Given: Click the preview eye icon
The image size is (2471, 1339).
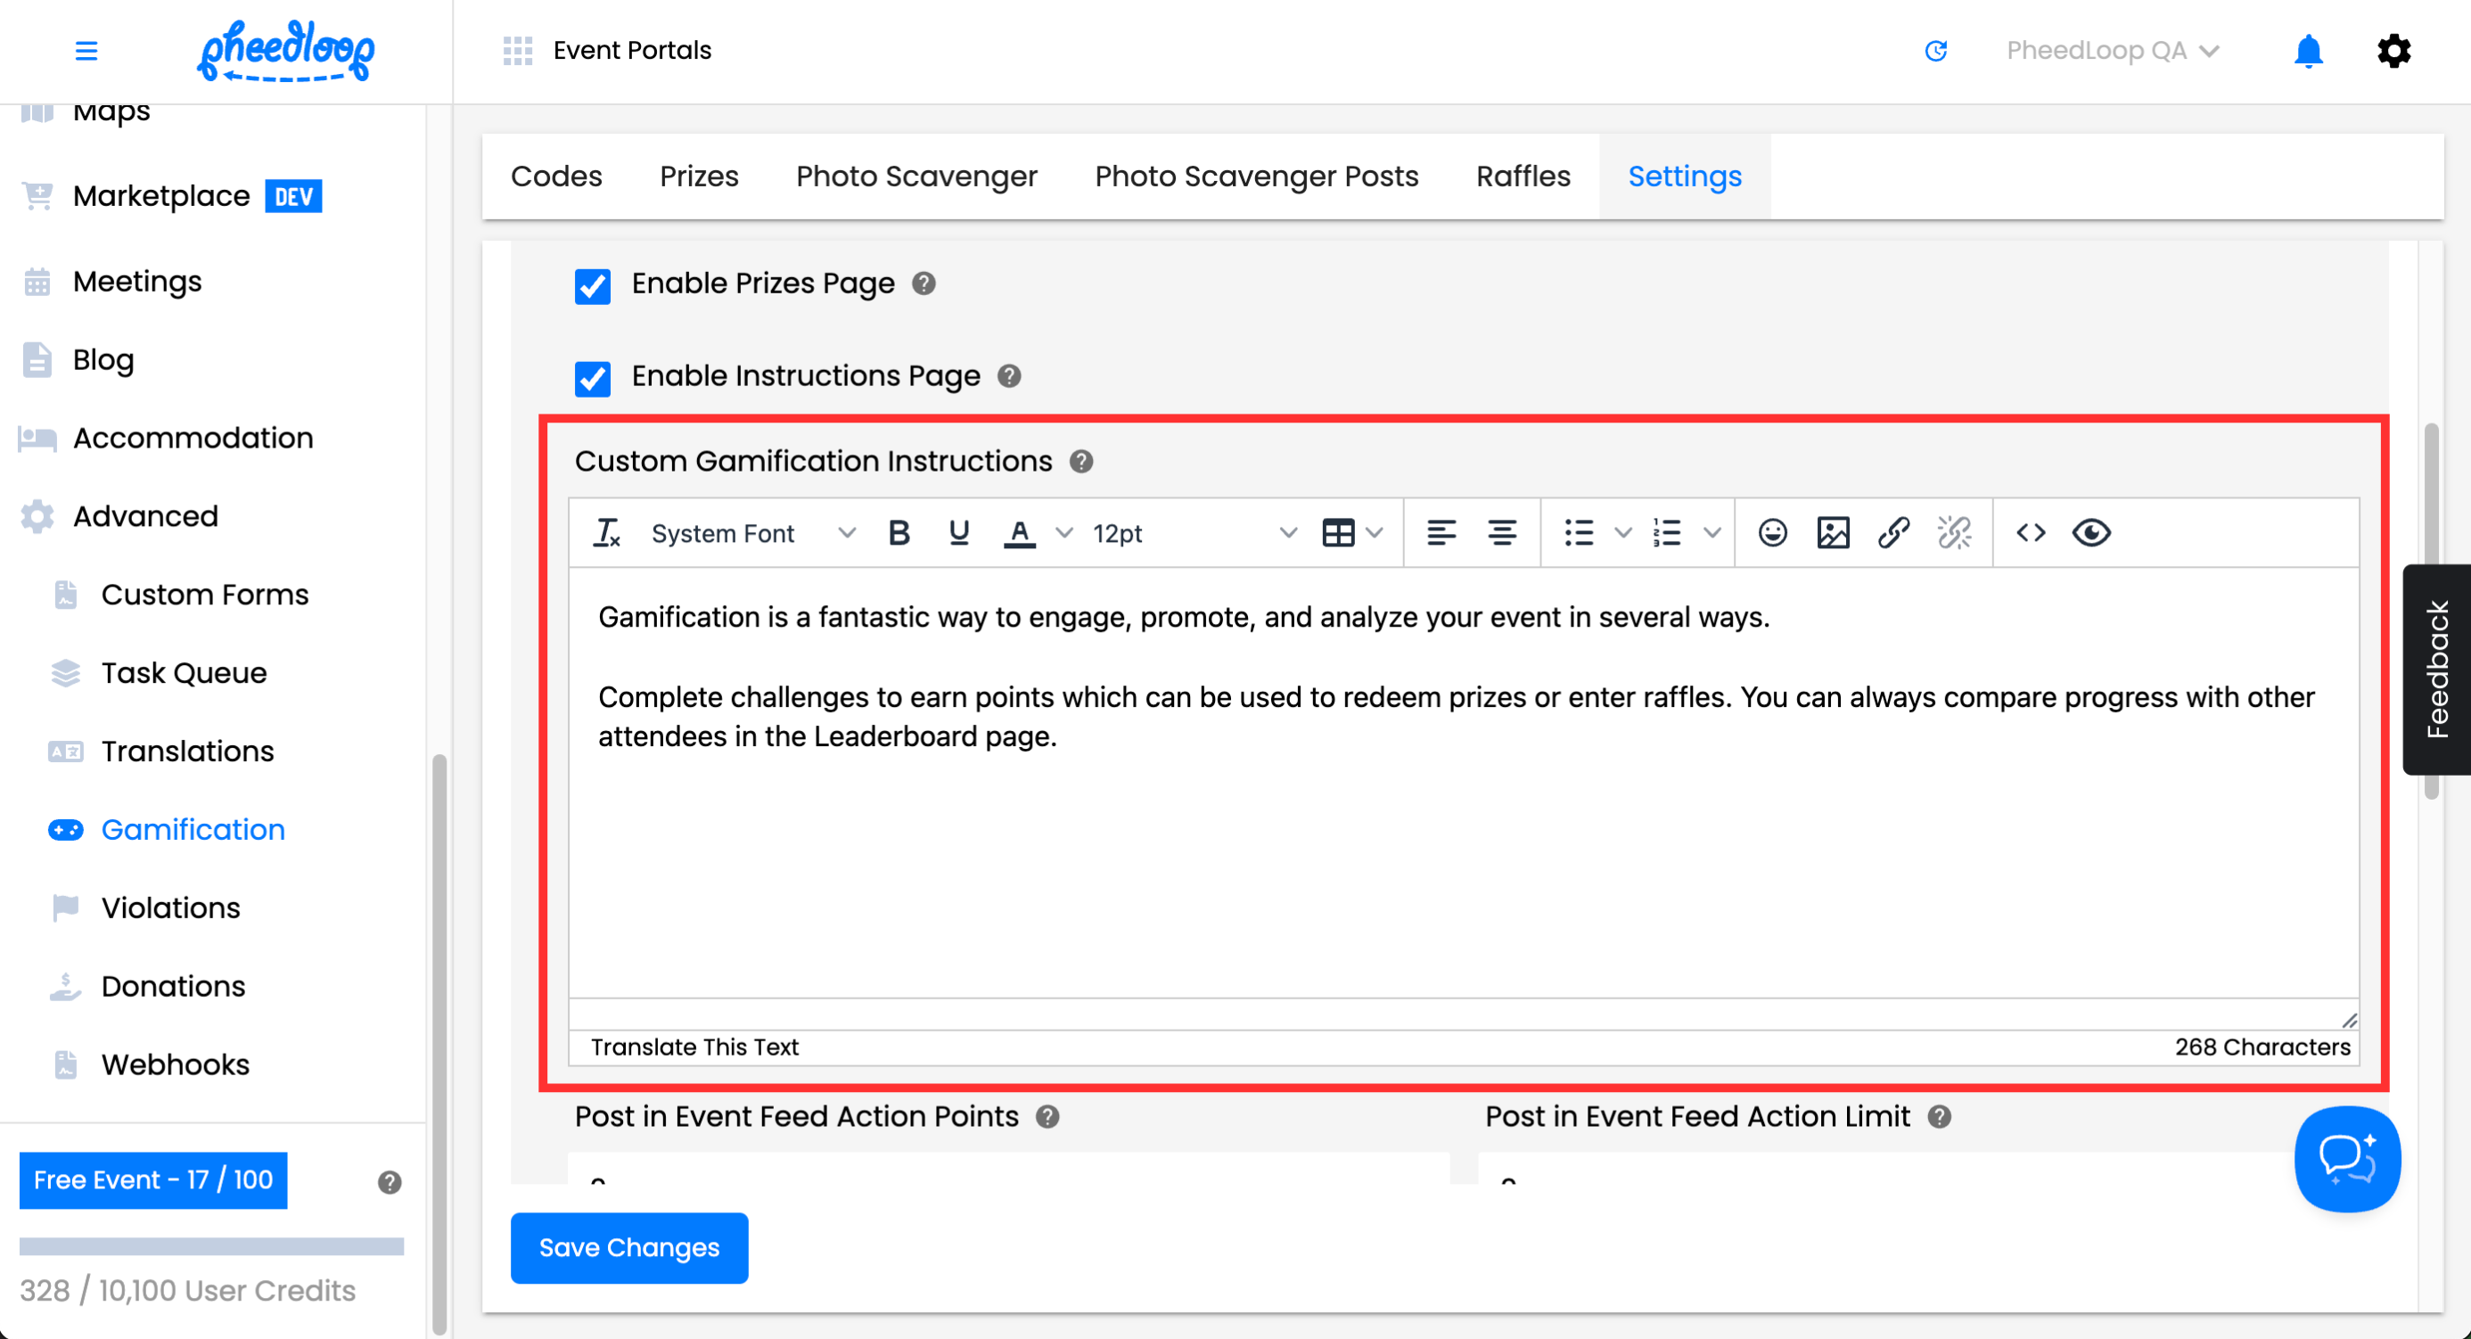Looking at the screenshot, I should [x=2090, y=532].
